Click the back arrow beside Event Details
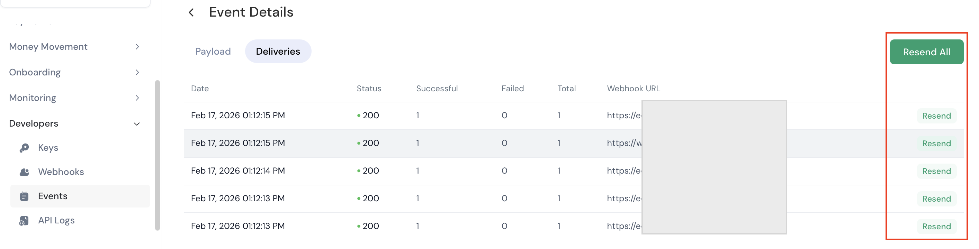 point(191,12)
